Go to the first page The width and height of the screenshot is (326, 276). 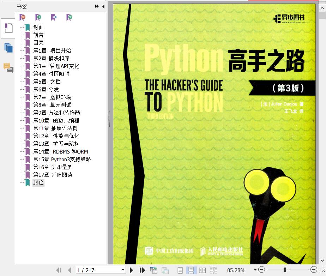(x=59, y=270)
